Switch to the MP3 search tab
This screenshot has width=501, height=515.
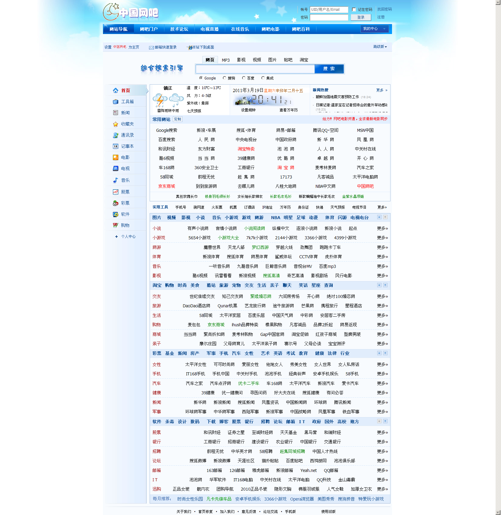pos(226,60)
